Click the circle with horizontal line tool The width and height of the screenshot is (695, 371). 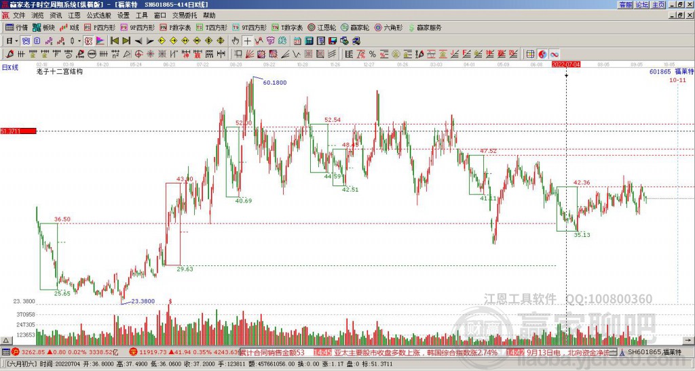92,54
